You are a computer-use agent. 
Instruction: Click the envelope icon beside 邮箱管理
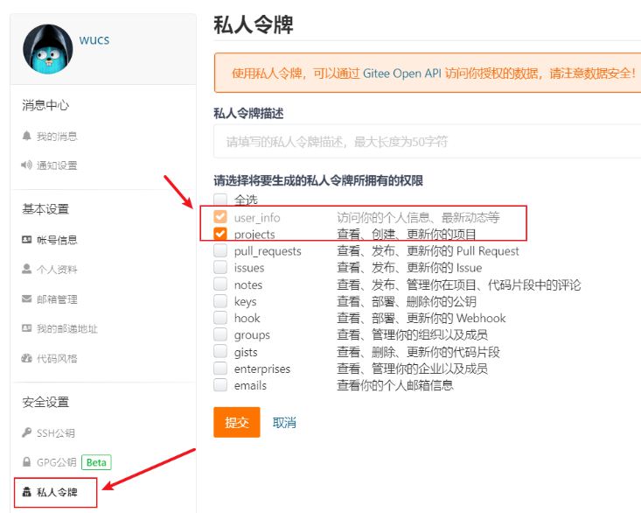tap(26, 299)
